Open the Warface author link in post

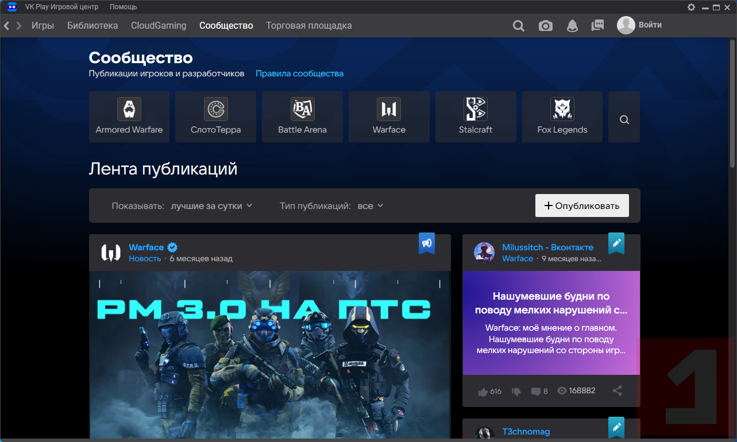146,247
